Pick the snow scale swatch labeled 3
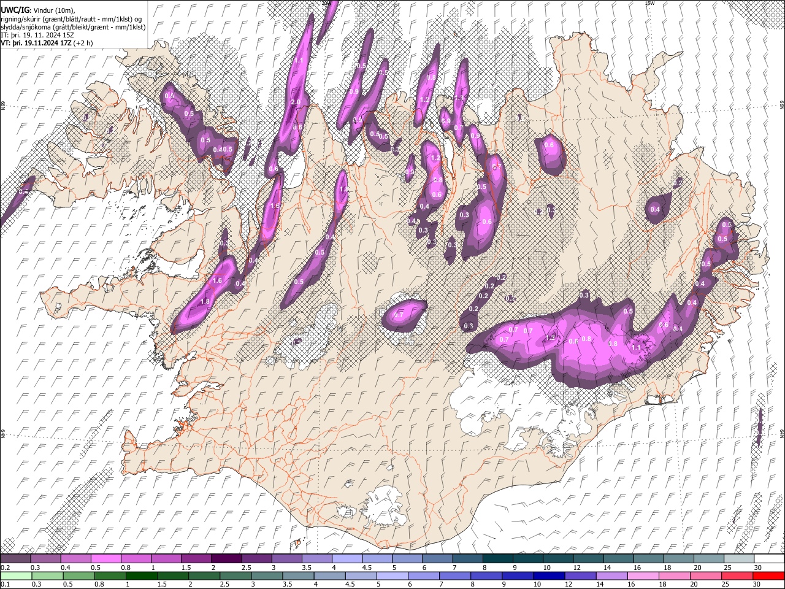The image size is (785, 589). 286,558
